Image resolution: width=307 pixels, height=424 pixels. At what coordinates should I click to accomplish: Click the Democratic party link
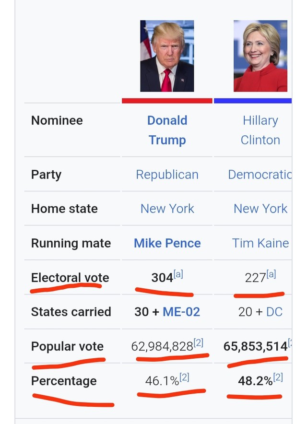[x=260, y=175]
